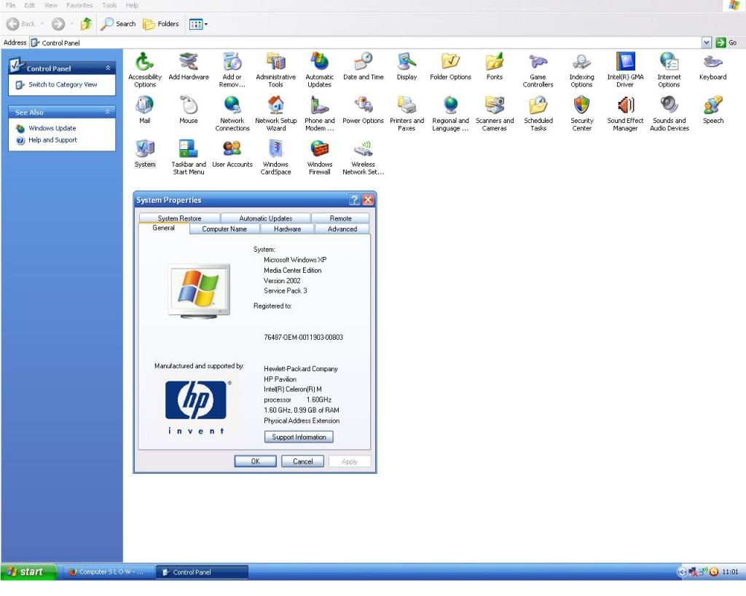Click the Support Information button

coord(299,437)
